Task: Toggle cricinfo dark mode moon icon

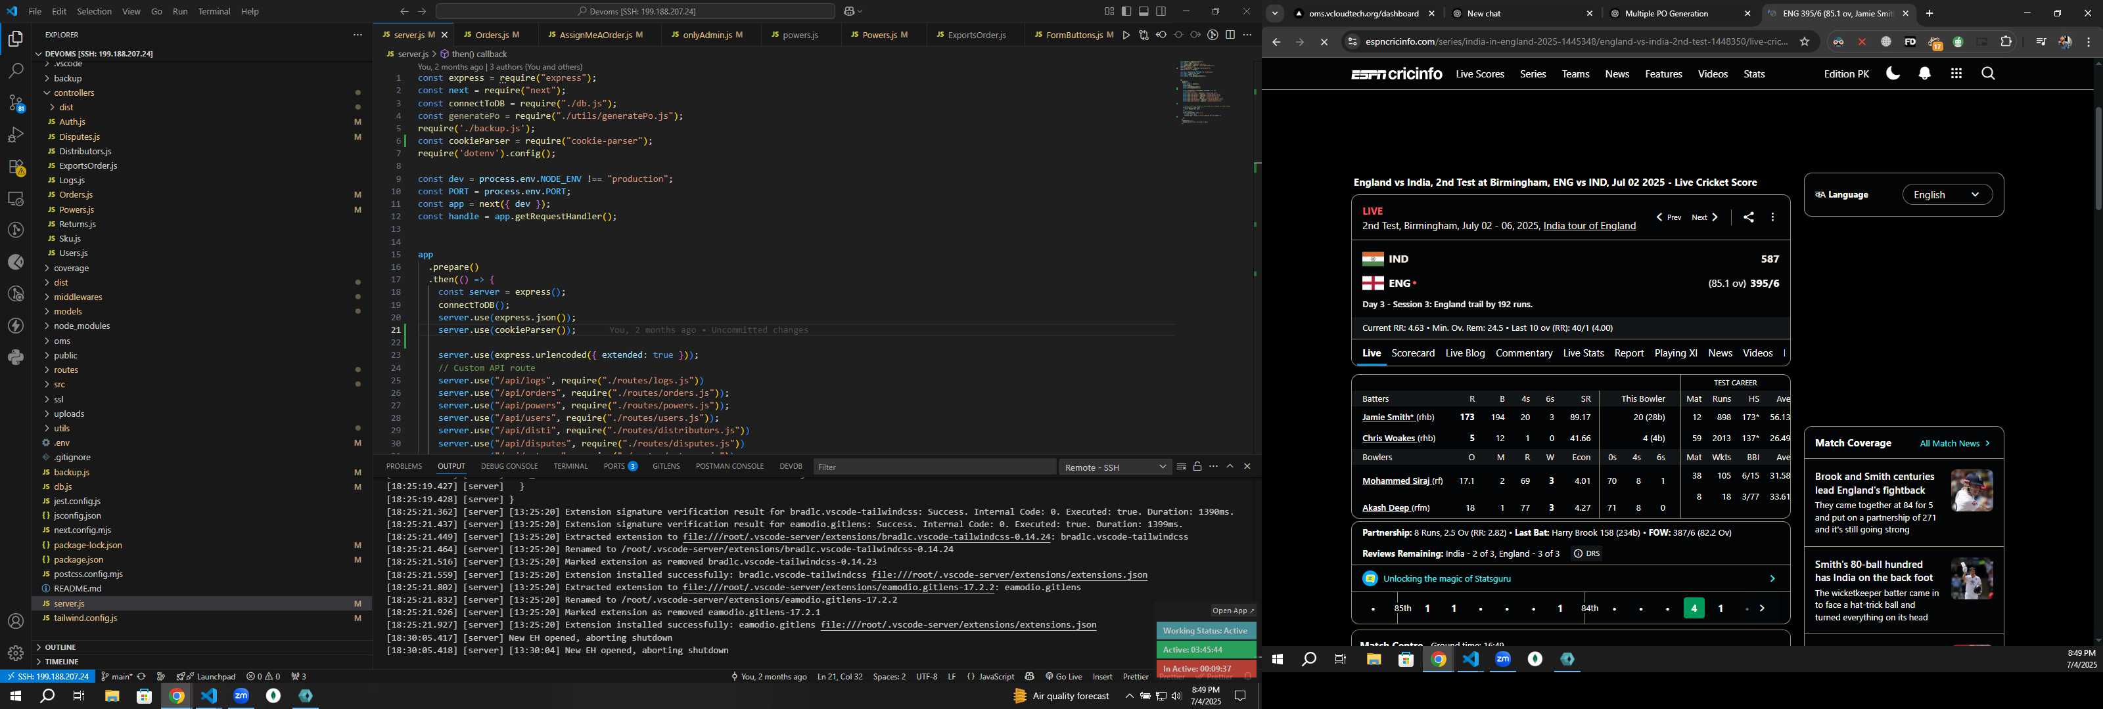Action: point(1893,74)
